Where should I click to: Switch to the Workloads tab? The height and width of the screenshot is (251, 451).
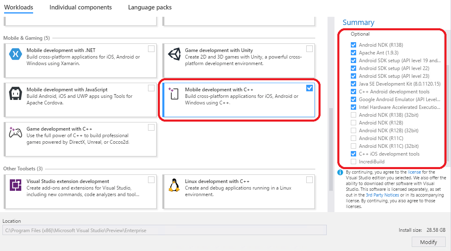19,7
